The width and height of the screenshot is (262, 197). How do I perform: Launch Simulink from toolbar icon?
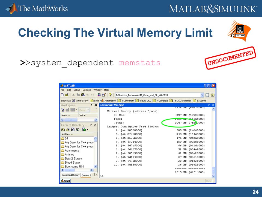click(99, 95)
